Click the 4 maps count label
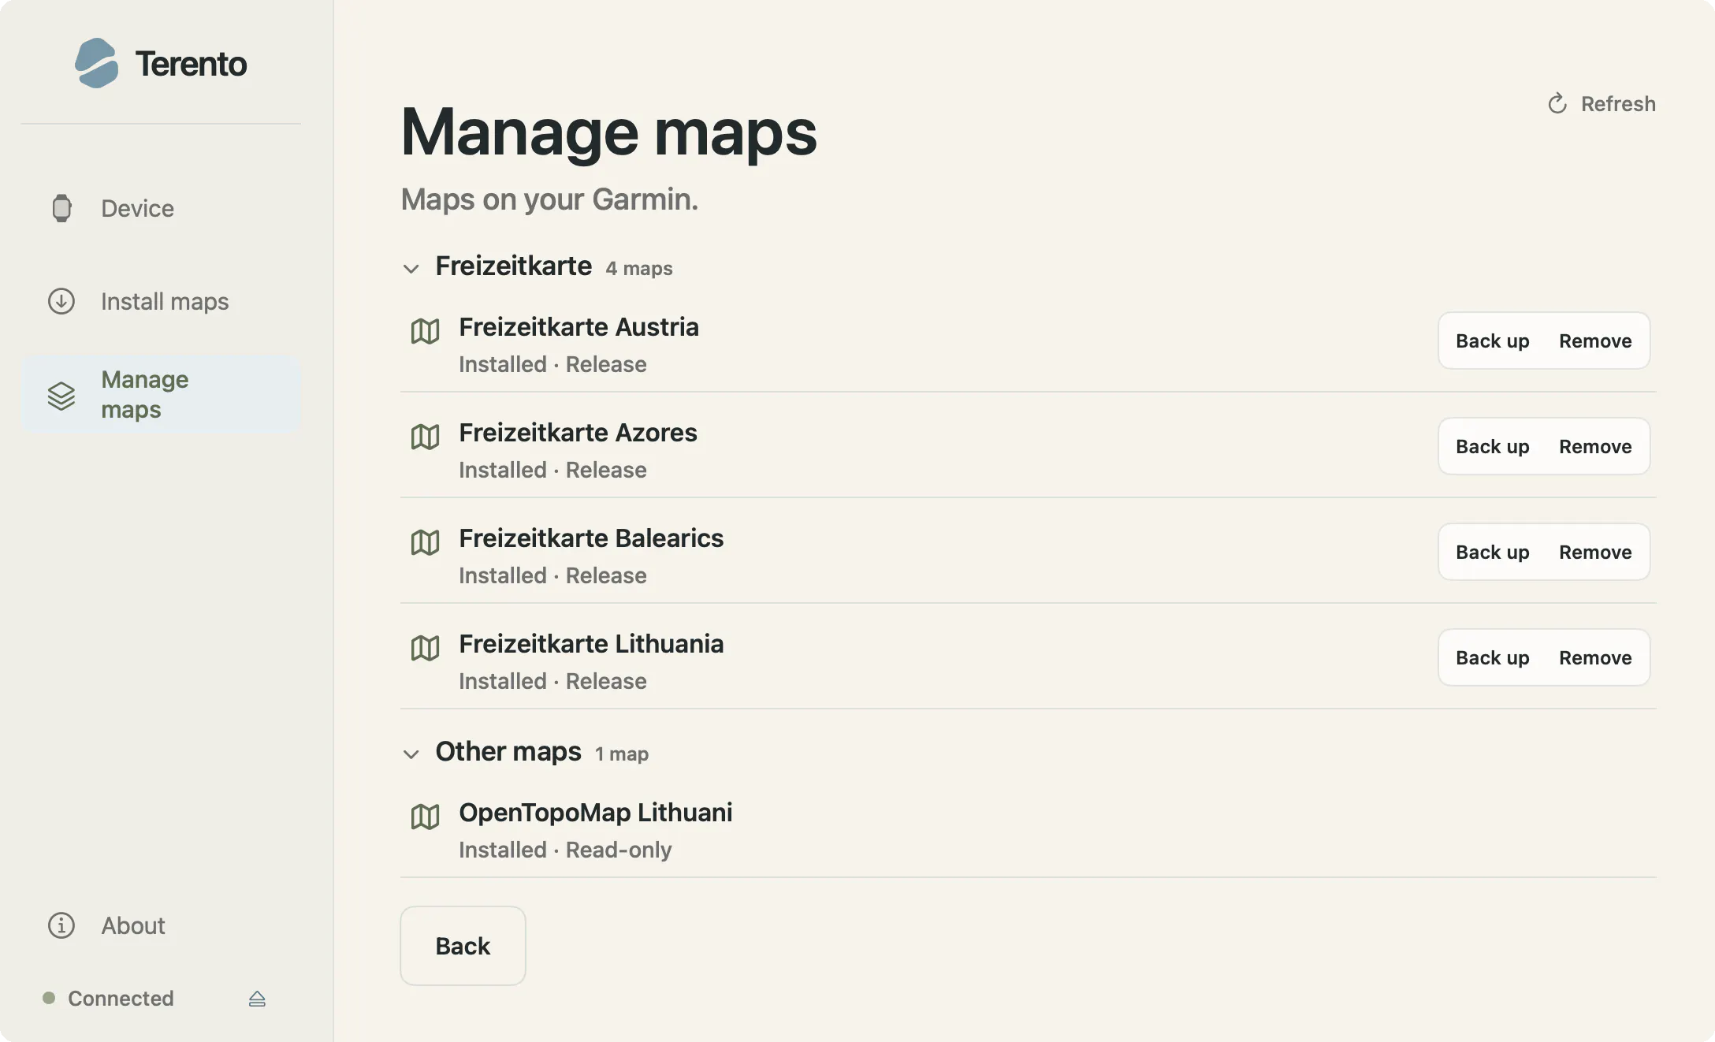Viewport: 1715px width, 1042px height. pyautogui.click(x=639, y=269)
